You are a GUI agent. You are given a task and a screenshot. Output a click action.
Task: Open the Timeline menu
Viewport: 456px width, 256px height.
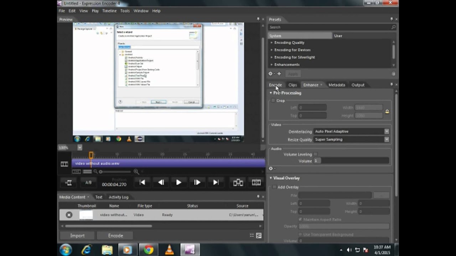tap(109, 11)
